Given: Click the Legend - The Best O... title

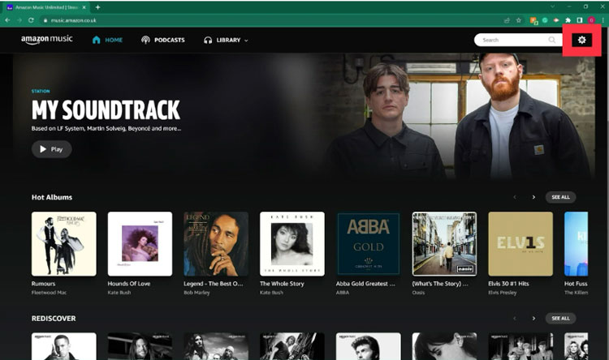Looking at the screenshot, I should pos(214,284).
